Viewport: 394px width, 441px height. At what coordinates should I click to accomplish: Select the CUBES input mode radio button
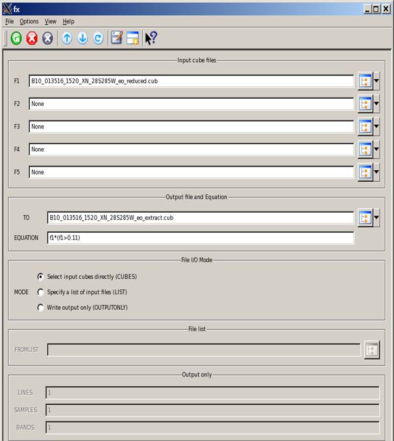click(40, 277)
